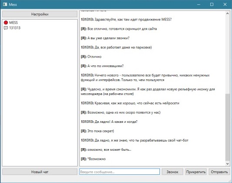Click message about разрабатываешь свой чат-бот

click(135, 140)
